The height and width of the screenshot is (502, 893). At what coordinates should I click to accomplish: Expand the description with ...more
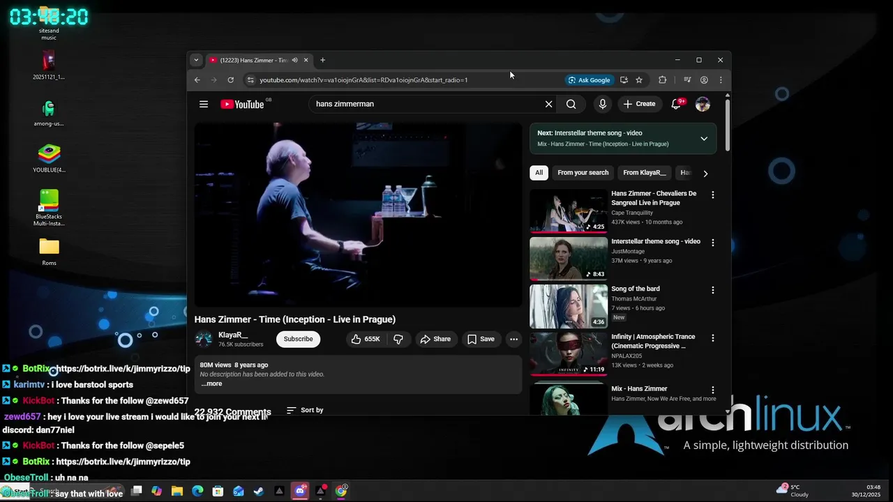pos(211,383)
